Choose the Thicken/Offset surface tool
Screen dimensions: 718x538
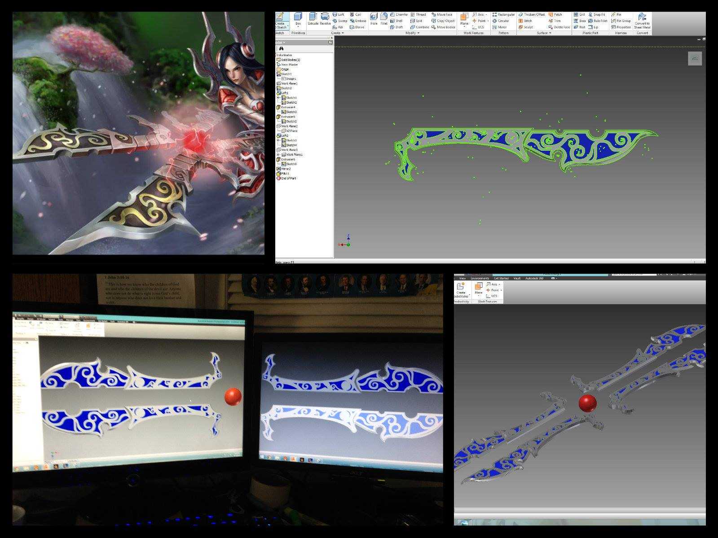(x=531, y=15)
